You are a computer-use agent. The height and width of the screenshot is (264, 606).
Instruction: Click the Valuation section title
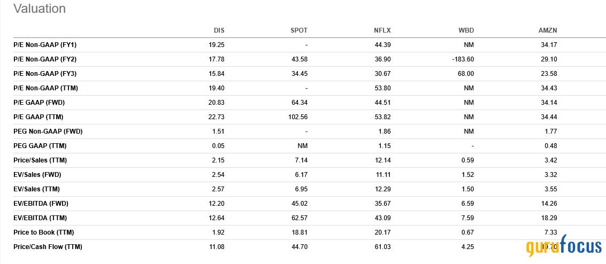[40, 9]
